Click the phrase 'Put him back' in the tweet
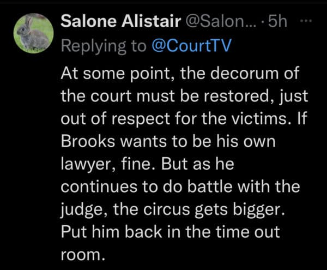 point(112,232)
